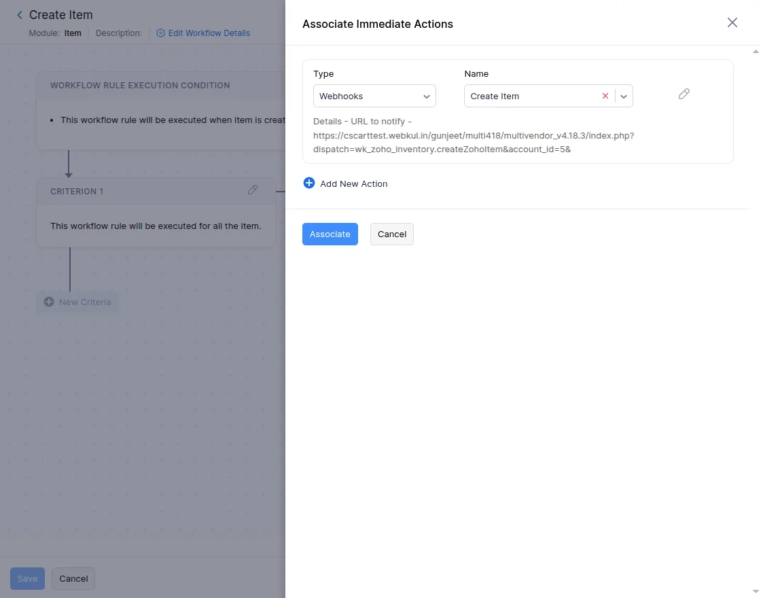The height and width of the screenshot is (598, 761).
Task: Click Cancel beside the Save button
Action: [73, 578]
